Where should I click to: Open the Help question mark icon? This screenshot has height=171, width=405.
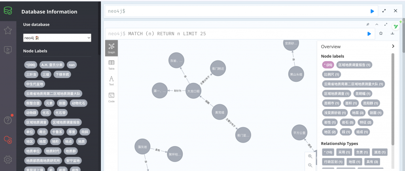(x=8, y=120)
